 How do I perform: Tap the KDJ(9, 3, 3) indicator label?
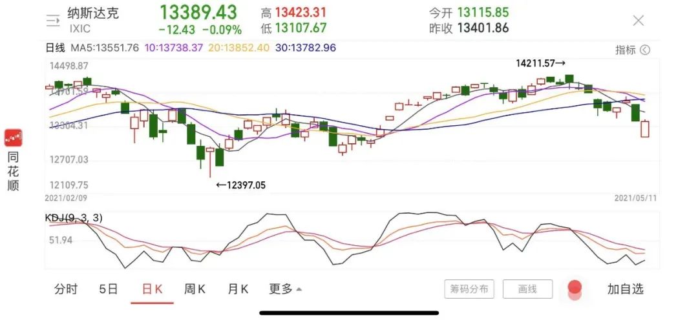(74, 218)
